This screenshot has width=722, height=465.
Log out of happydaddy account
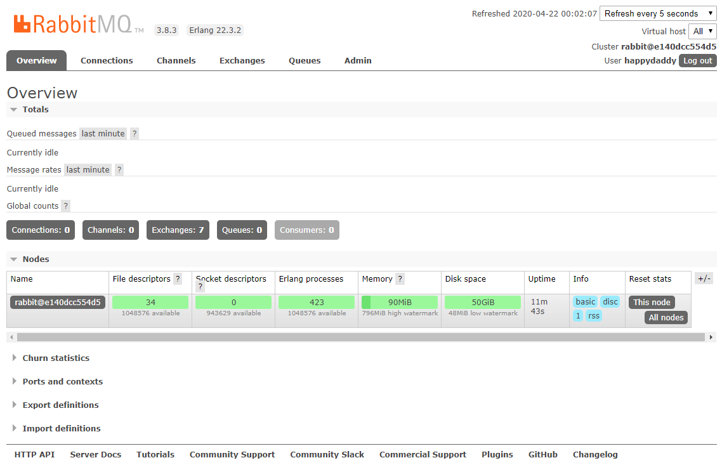tap(698, 61)
